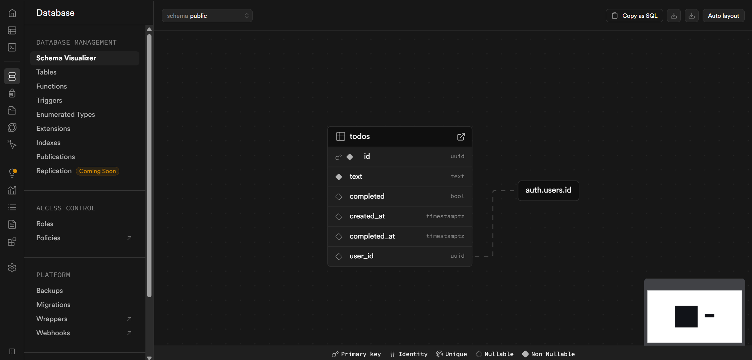The width and height of the screenshot is (752, 360).
Task: Click the Coming Soon badge
Action: click(x=97, y=171)
